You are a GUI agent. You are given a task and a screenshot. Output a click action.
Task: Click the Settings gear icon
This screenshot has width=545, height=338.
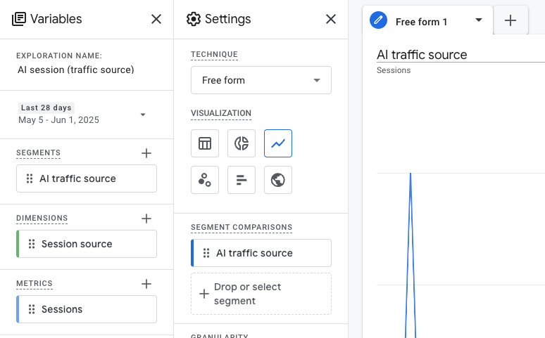(194, 19)
